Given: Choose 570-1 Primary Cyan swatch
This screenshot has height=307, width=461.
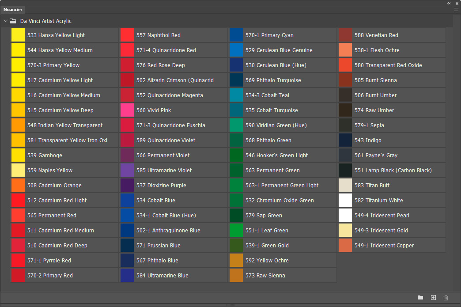Looking at the screenshot, I should tap(283, 35).
